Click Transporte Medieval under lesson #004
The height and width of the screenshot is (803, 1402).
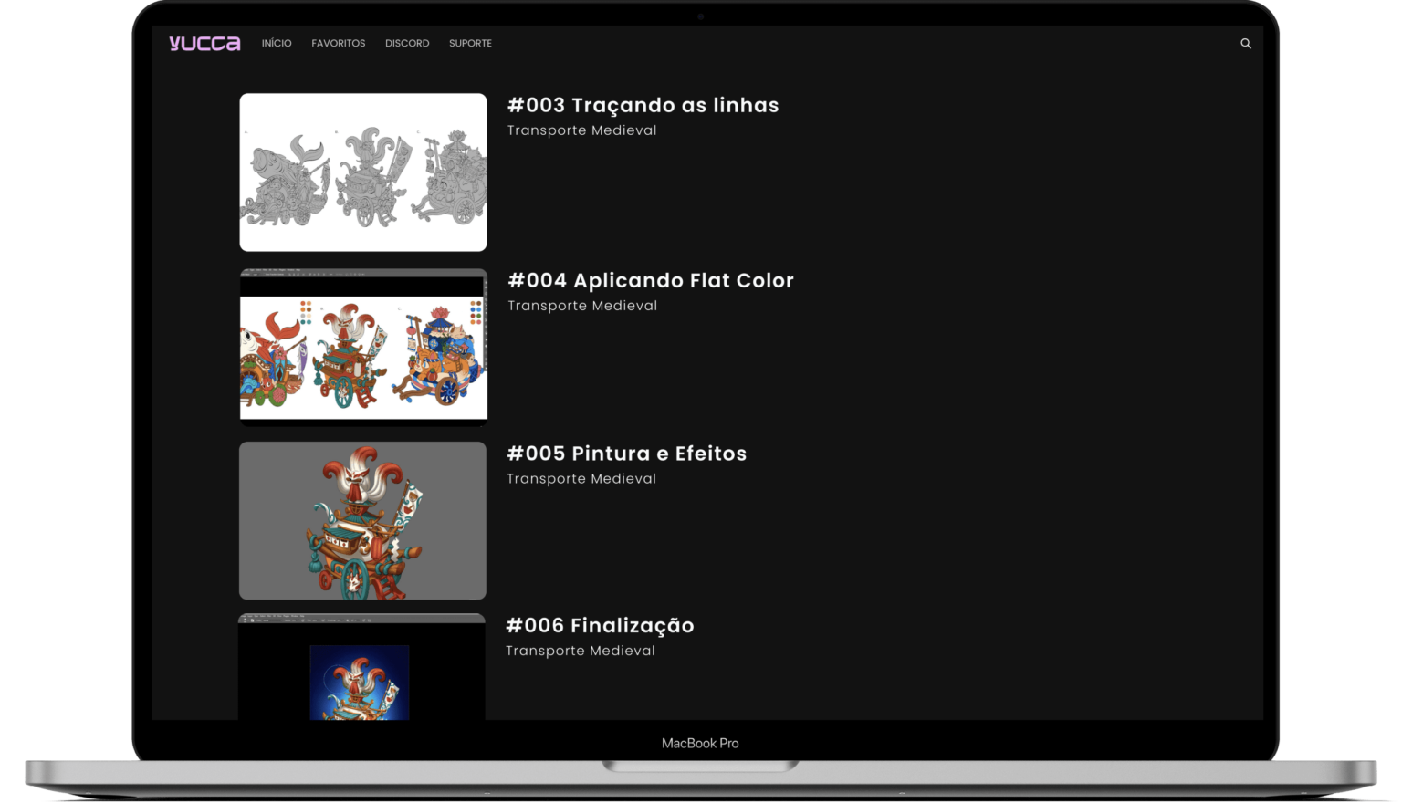pos(582,306)
